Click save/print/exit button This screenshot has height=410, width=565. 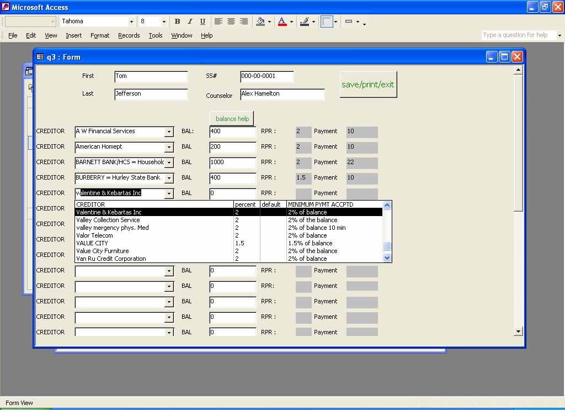tap(368, 85)
